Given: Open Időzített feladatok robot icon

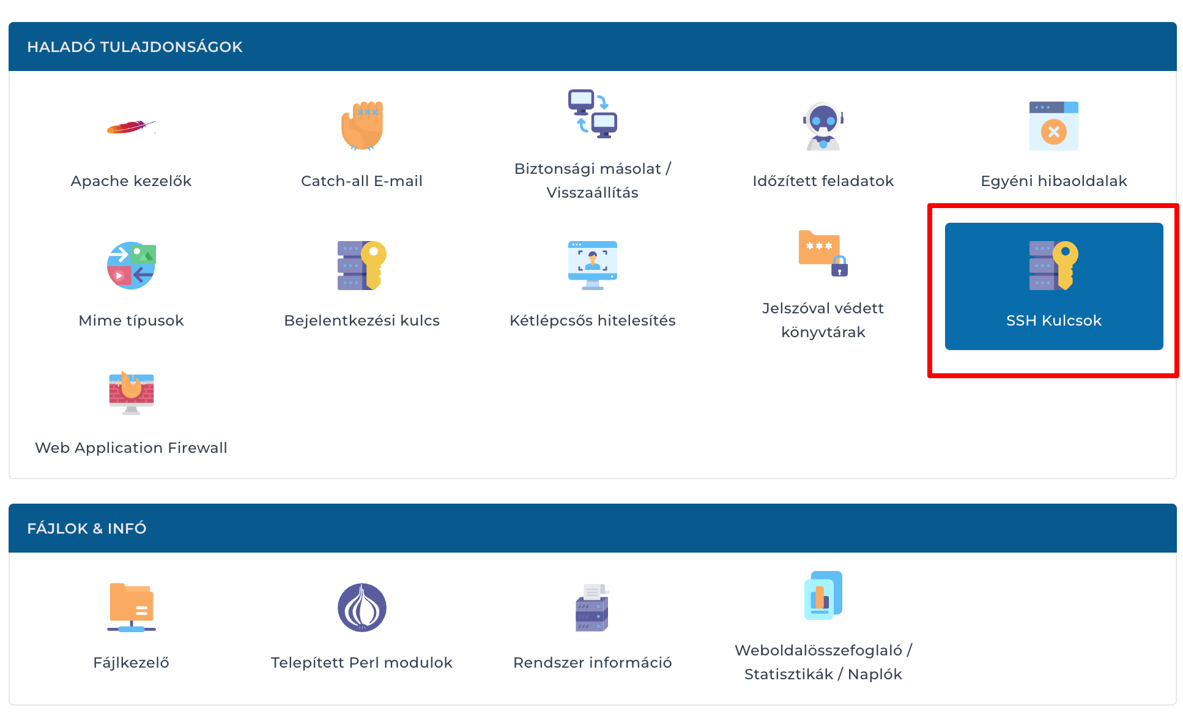Looking at the screenshot, I should coord(823,126).
